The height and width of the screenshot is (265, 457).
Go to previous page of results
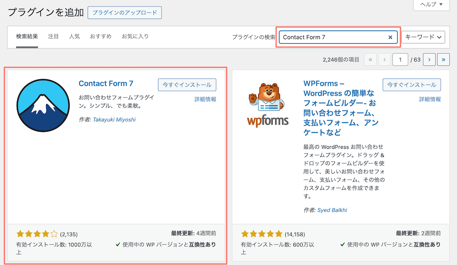385,59
